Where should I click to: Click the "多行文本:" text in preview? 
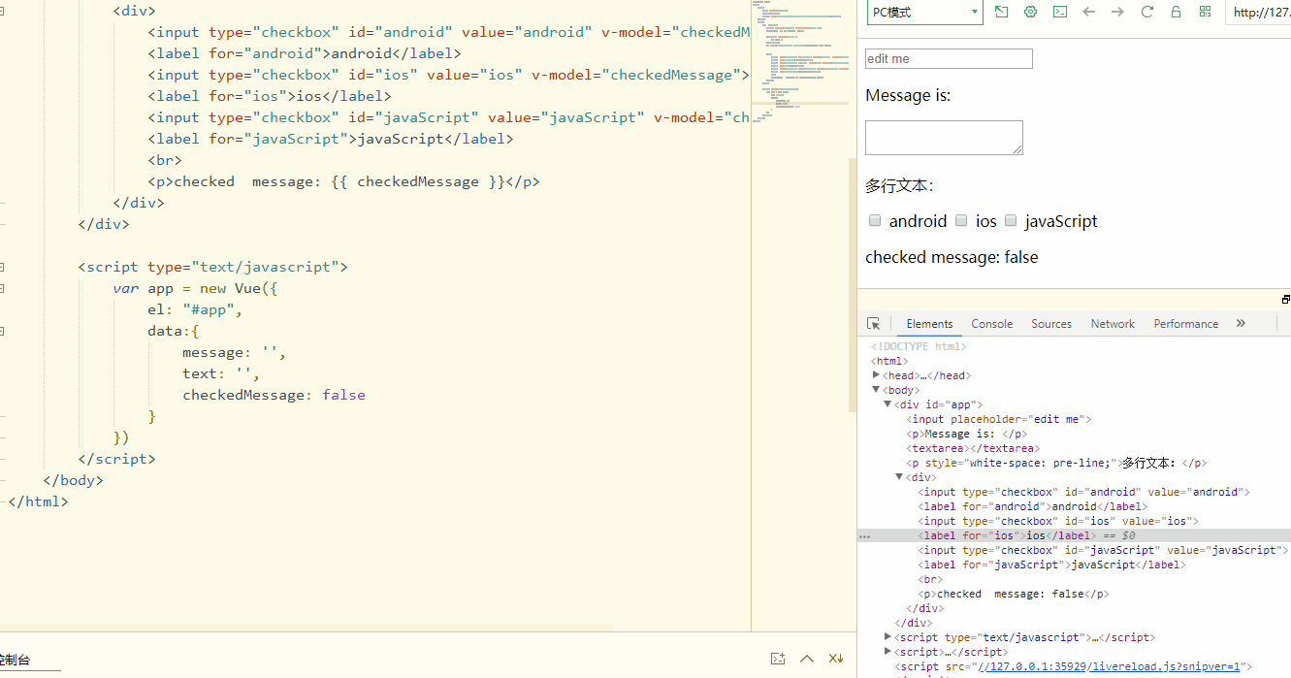click(899, 186)
